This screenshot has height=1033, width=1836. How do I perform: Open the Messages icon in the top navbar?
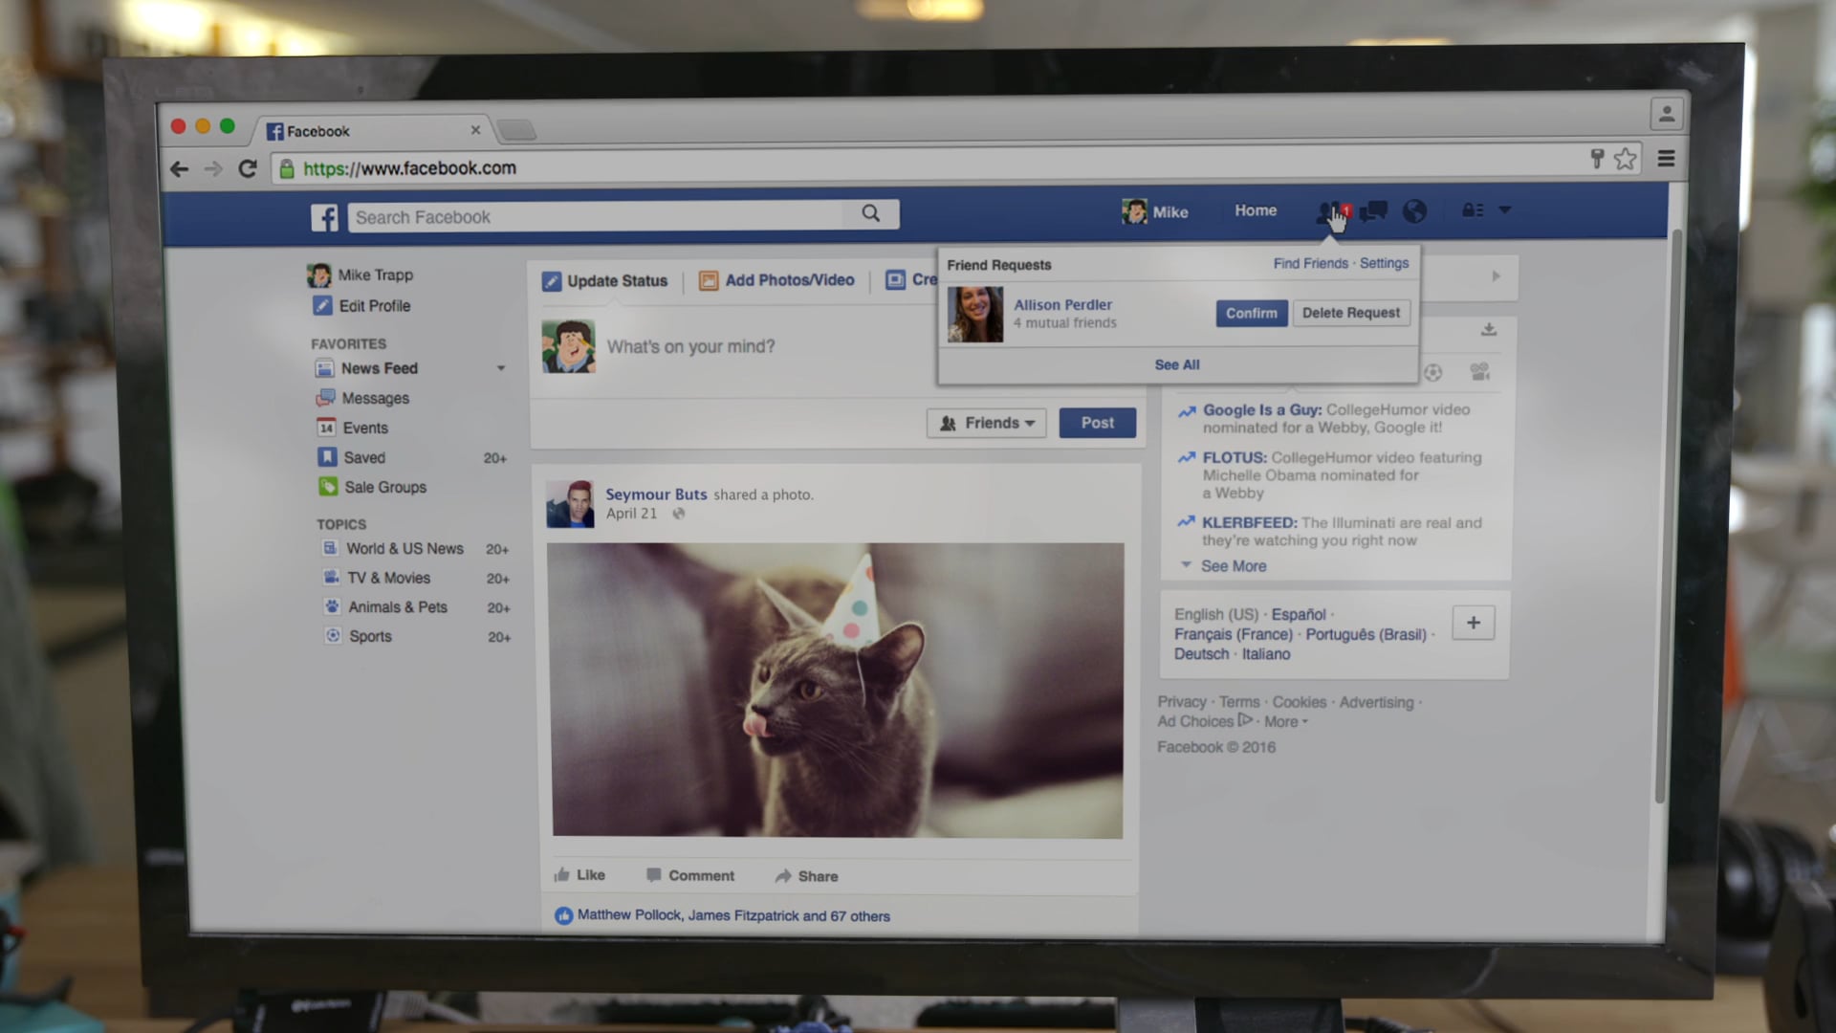[1374, 211]
